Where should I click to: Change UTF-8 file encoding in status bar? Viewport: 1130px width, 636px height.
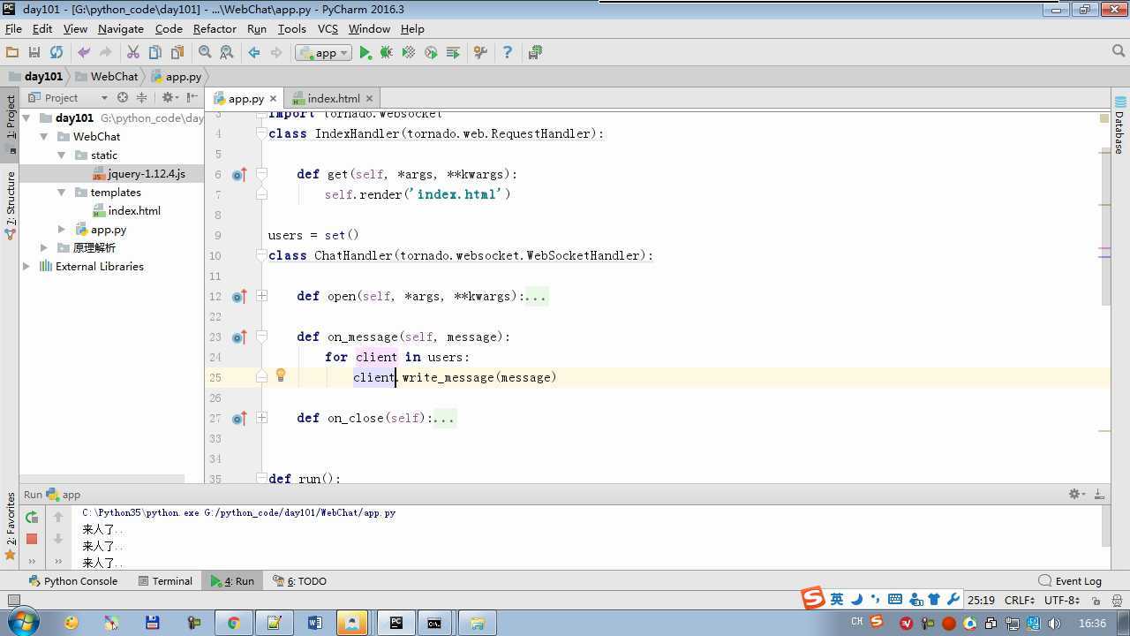click(x=1061, y=600)
